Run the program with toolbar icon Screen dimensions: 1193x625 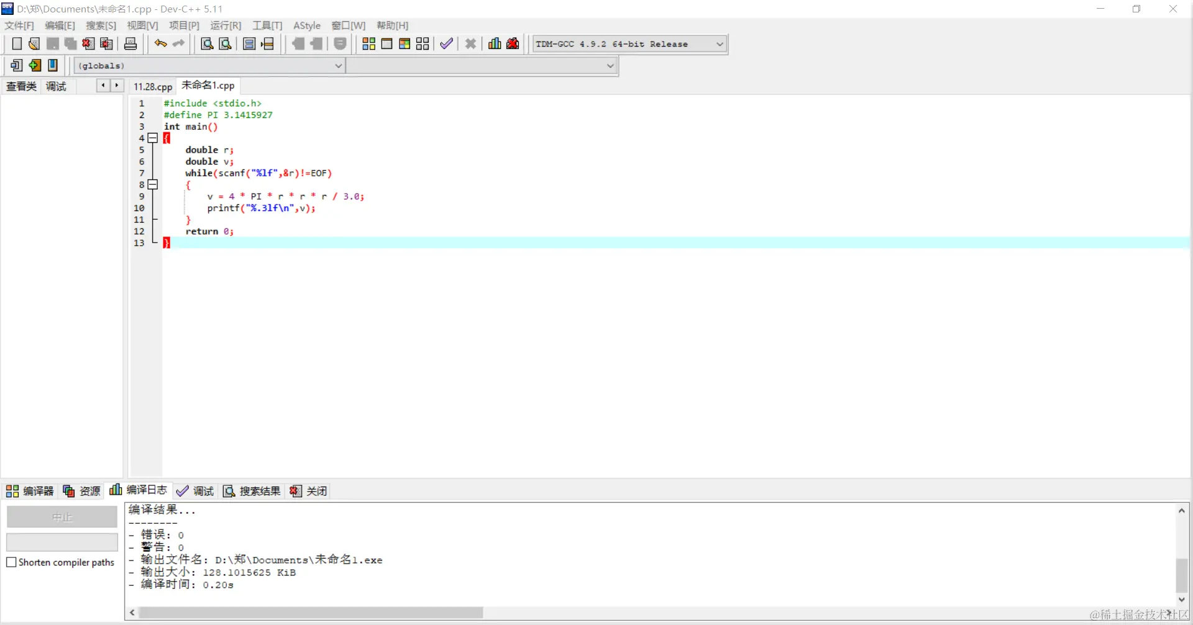coord(386,43)
